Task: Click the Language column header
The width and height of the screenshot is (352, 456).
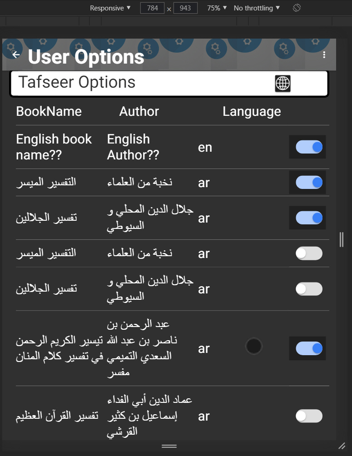Action: tap(252, 112)
